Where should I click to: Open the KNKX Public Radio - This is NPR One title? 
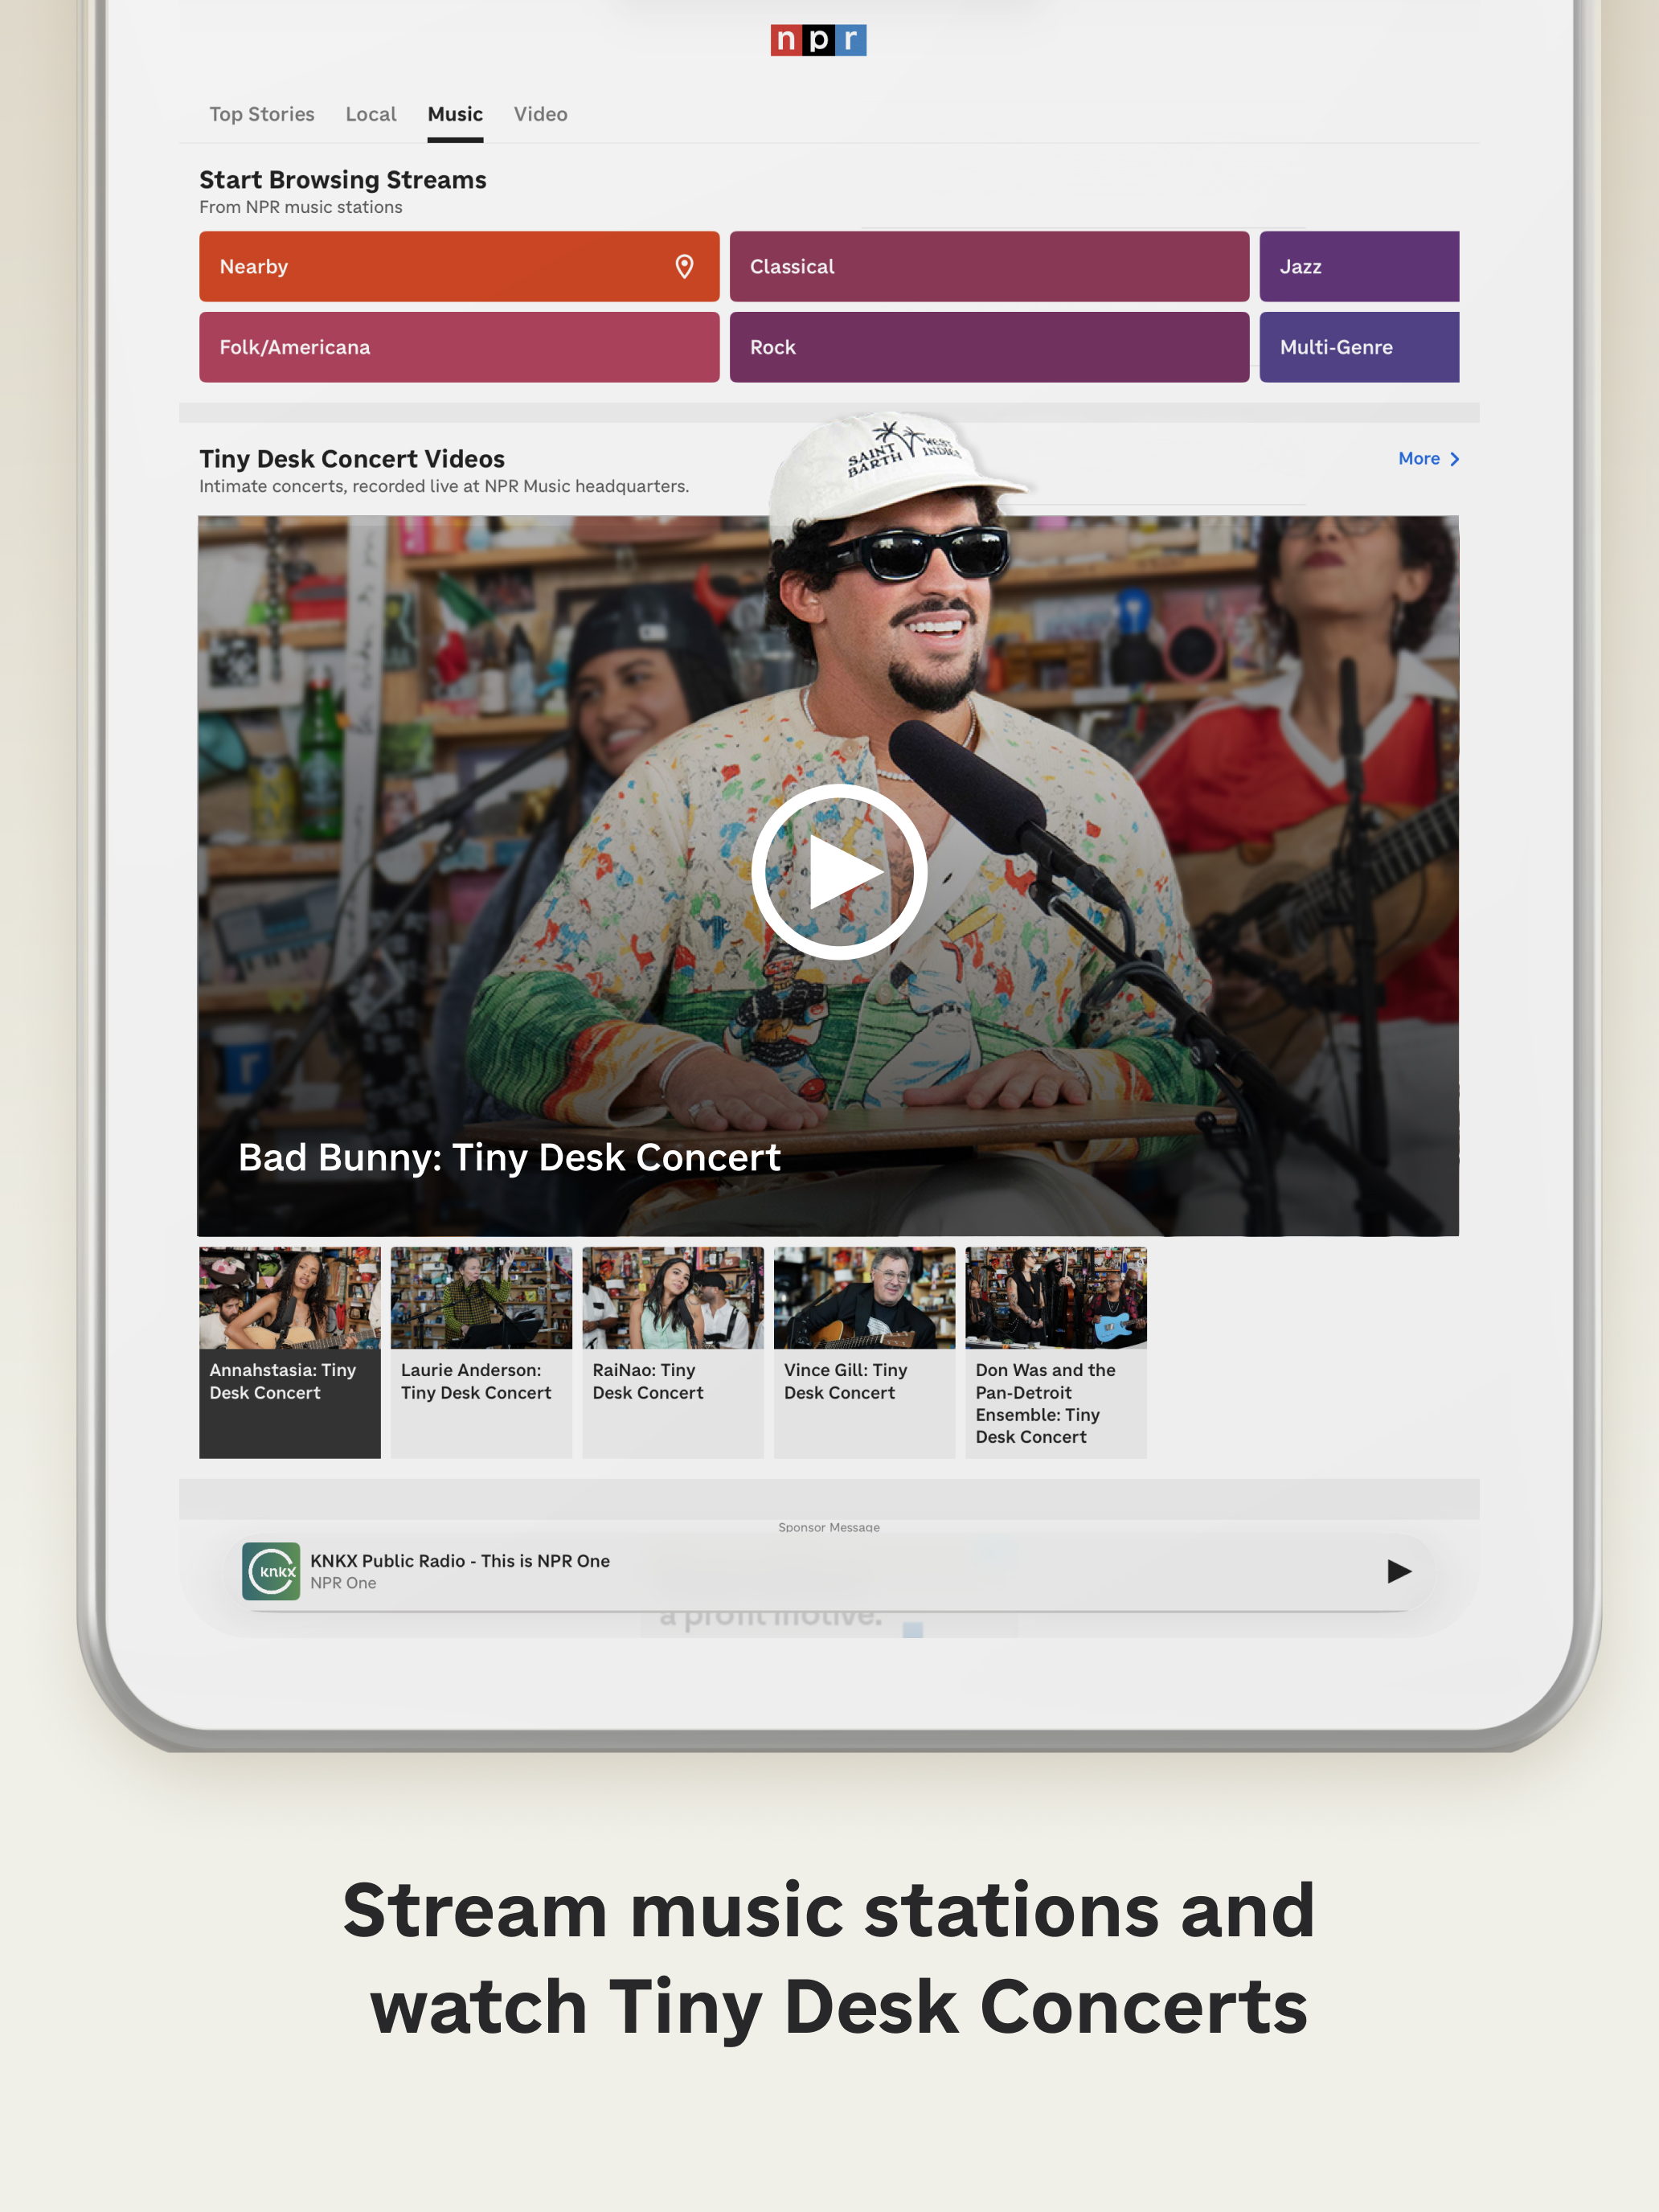click(460, 1561)
